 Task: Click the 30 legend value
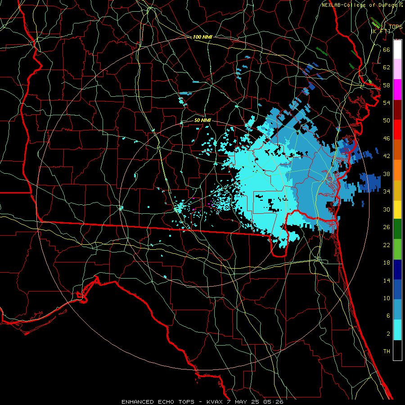click(x=387, y=209)
